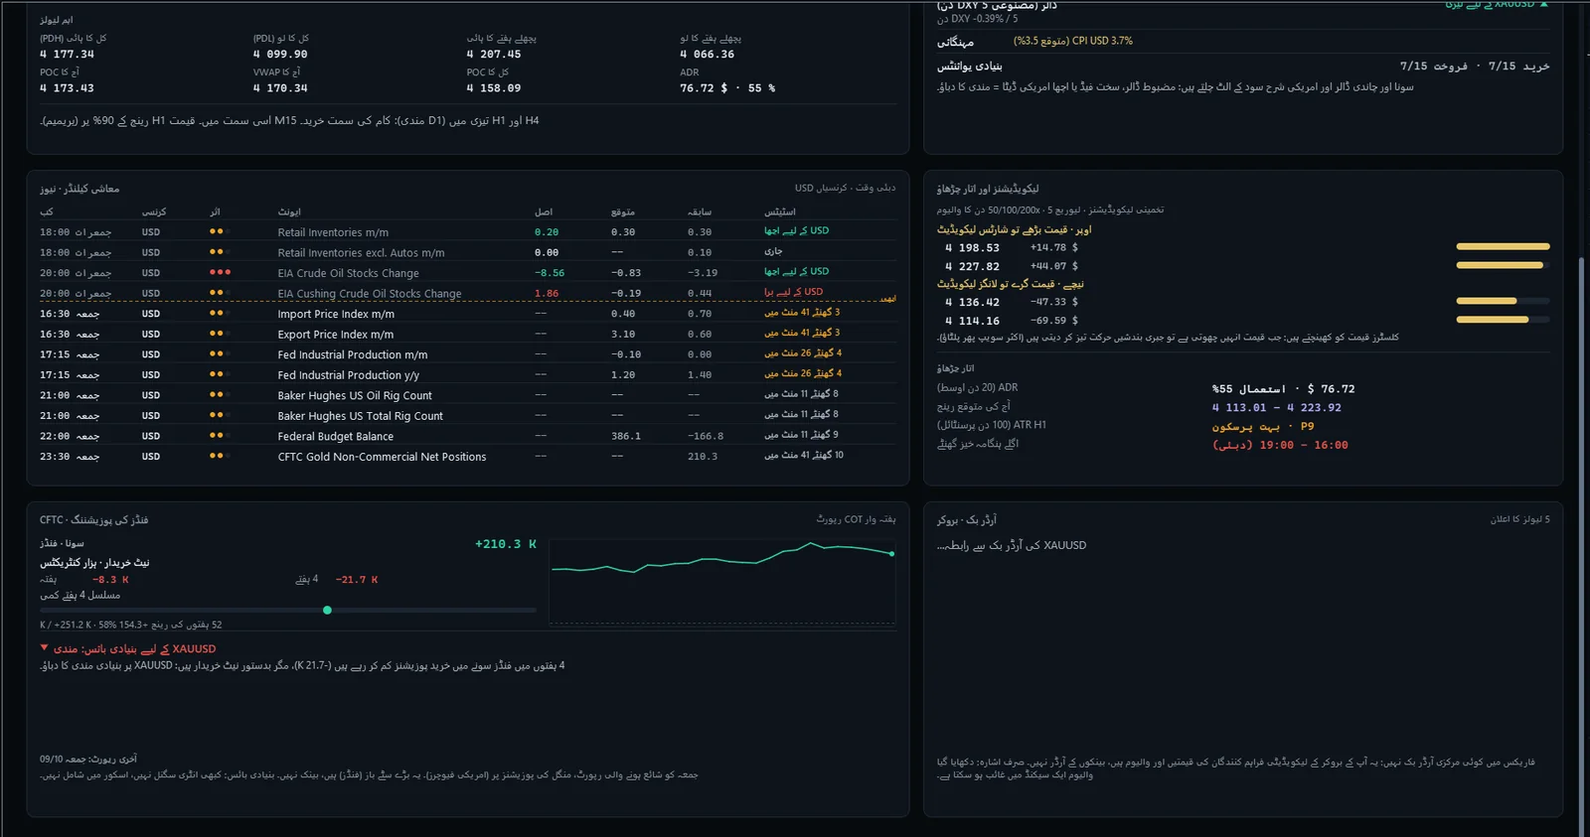Open Baker Hughes US Oil Rig Count event

[355, 395]
